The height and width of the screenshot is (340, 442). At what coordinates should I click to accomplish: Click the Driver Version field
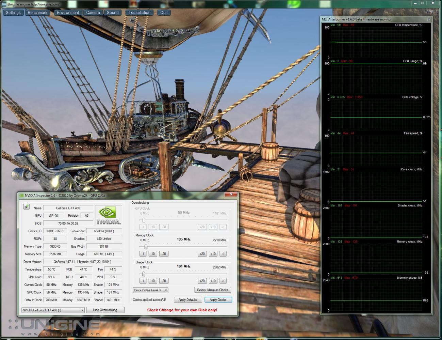pos(82,262)
